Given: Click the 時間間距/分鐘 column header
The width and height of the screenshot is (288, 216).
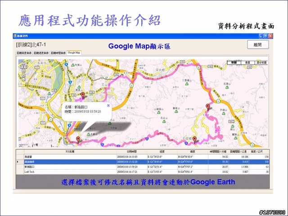Looking at the screenshot, I should tap(218, 152).
